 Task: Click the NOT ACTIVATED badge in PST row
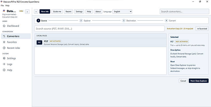[55, 41]
